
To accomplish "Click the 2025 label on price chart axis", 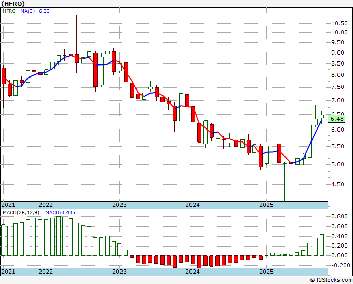I will tap(266, 205).
